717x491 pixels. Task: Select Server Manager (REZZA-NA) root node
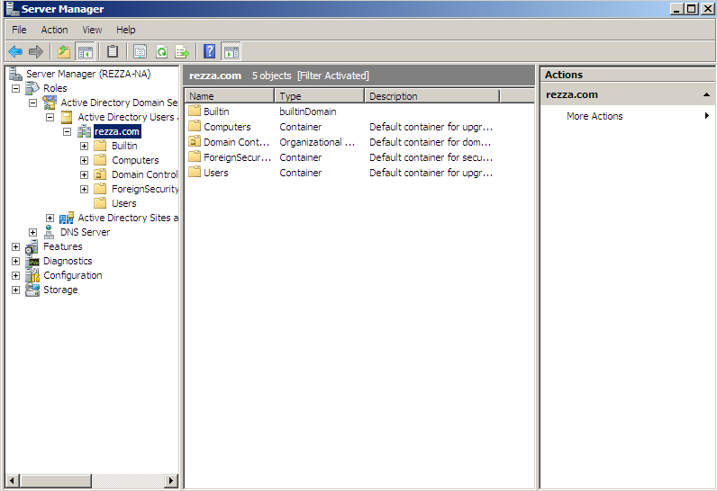88,74
